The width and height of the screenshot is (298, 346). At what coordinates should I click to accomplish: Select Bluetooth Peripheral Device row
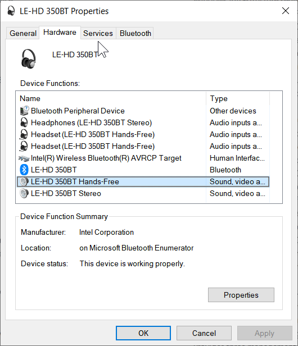(143, 111)
